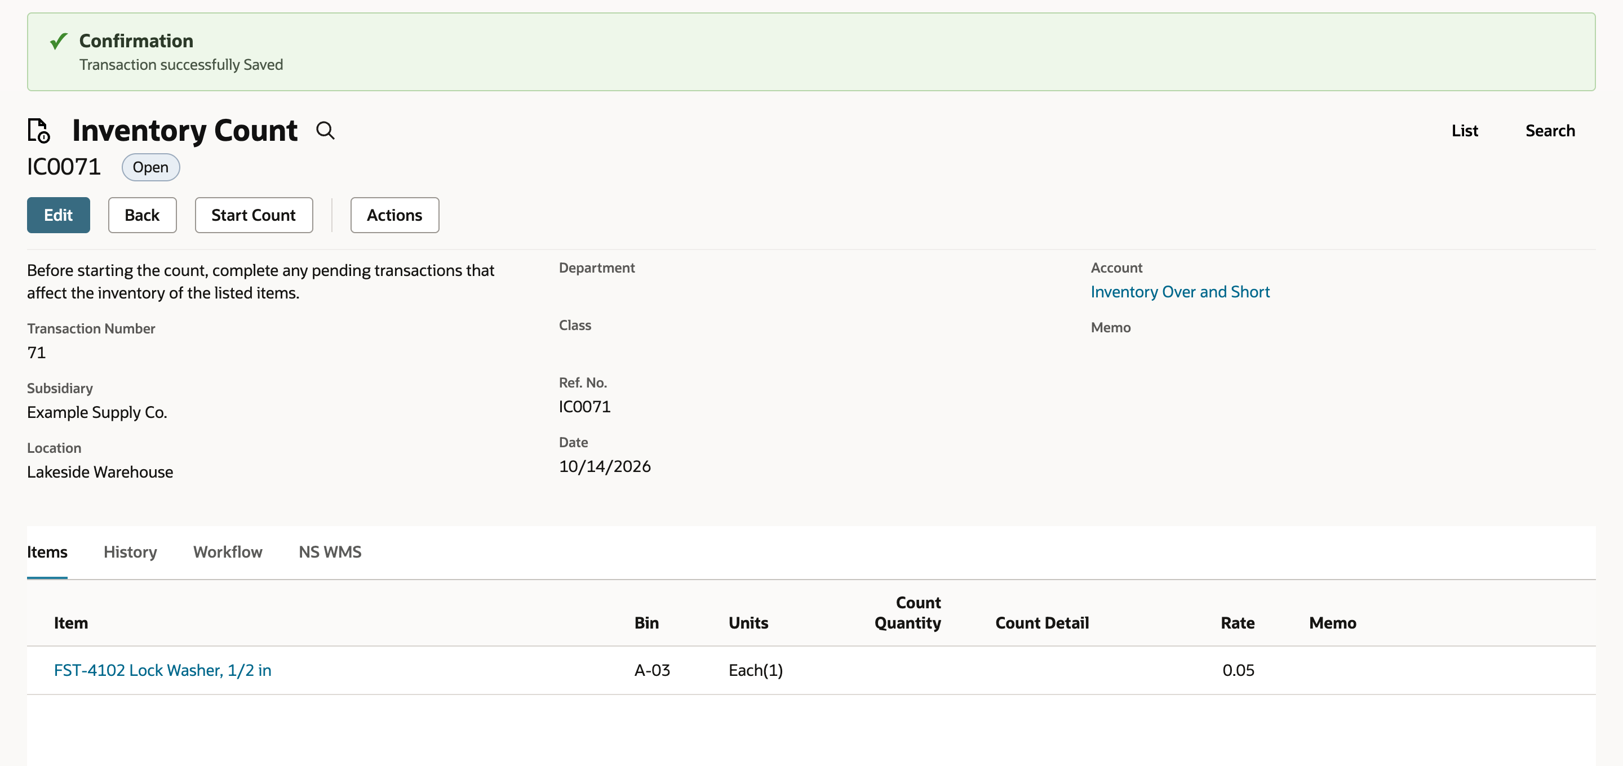Click the 0.05 rate value

point(1238,670)
